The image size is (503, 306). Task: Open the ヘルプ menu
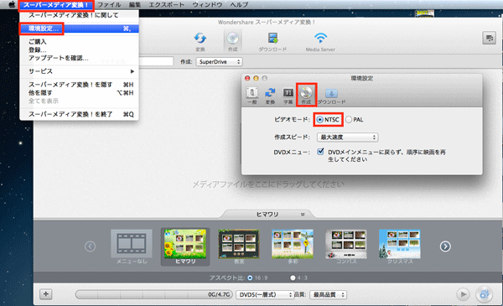tap(239, 5)
